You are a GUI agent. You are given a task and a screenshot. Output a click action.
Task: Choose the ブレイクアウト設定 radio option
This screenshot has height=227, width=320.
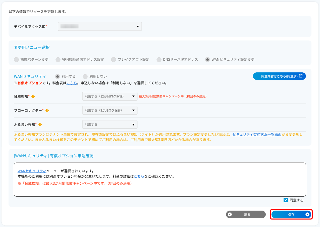coord(114,60)
